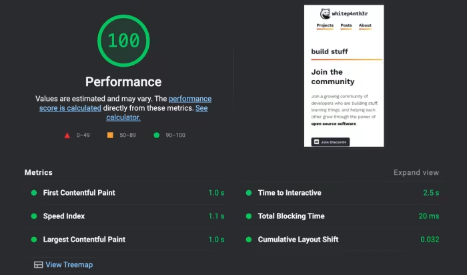This screenshot has width=467, height=275.
Task: Click the whitep4nth3r panda logo in the preview
Action: point(325,14)
